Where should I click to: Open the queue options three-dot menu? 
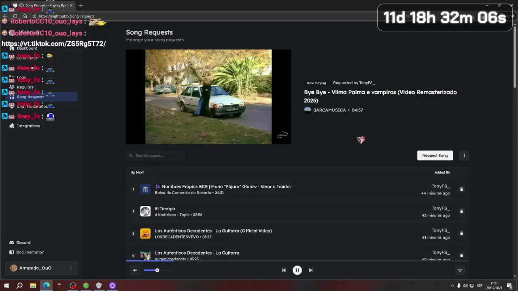(464, 156)
